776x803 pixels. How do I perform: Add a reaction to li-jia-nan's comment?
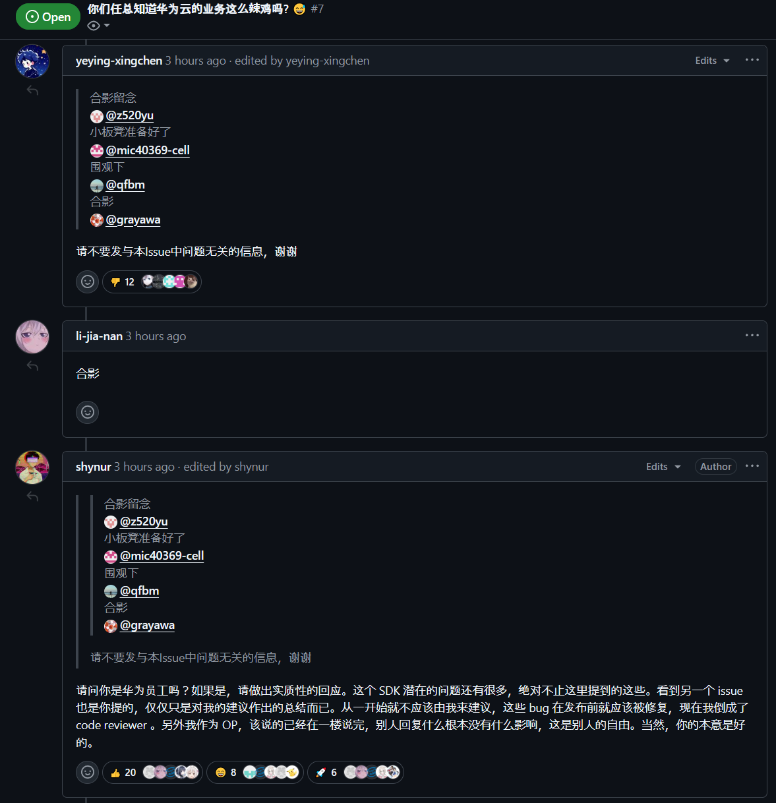click(88, 413)
